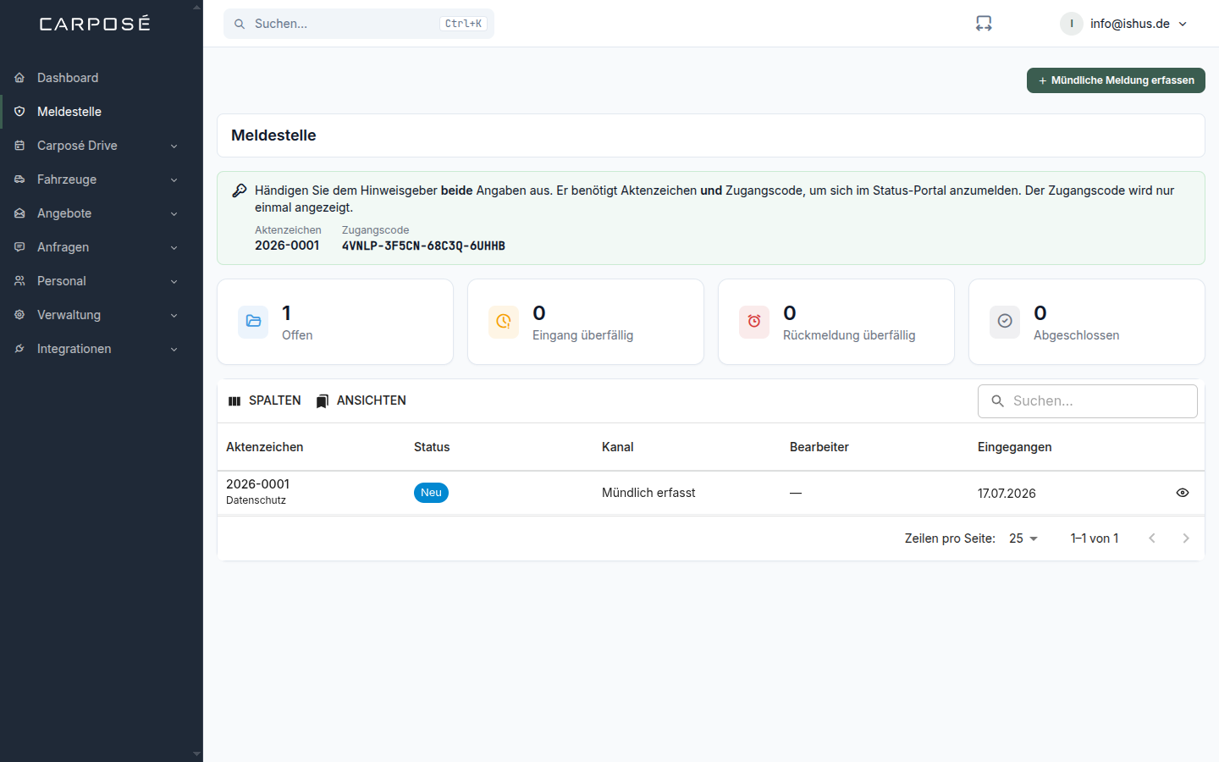View case 2026-0001 via eye icon
This screenshot has height=762, width=1219.
point(1183,493)
